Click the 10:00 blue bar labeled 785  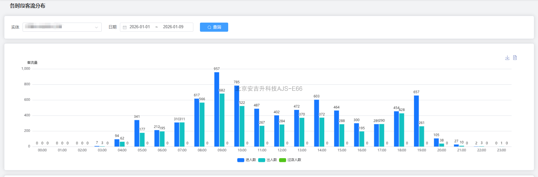237,116
